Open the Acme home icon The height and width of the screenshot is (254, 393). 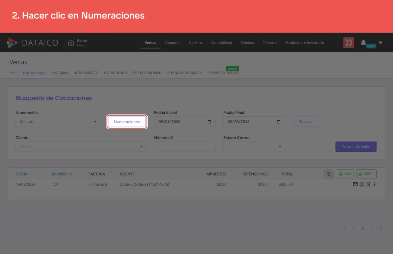coord(71,43)
